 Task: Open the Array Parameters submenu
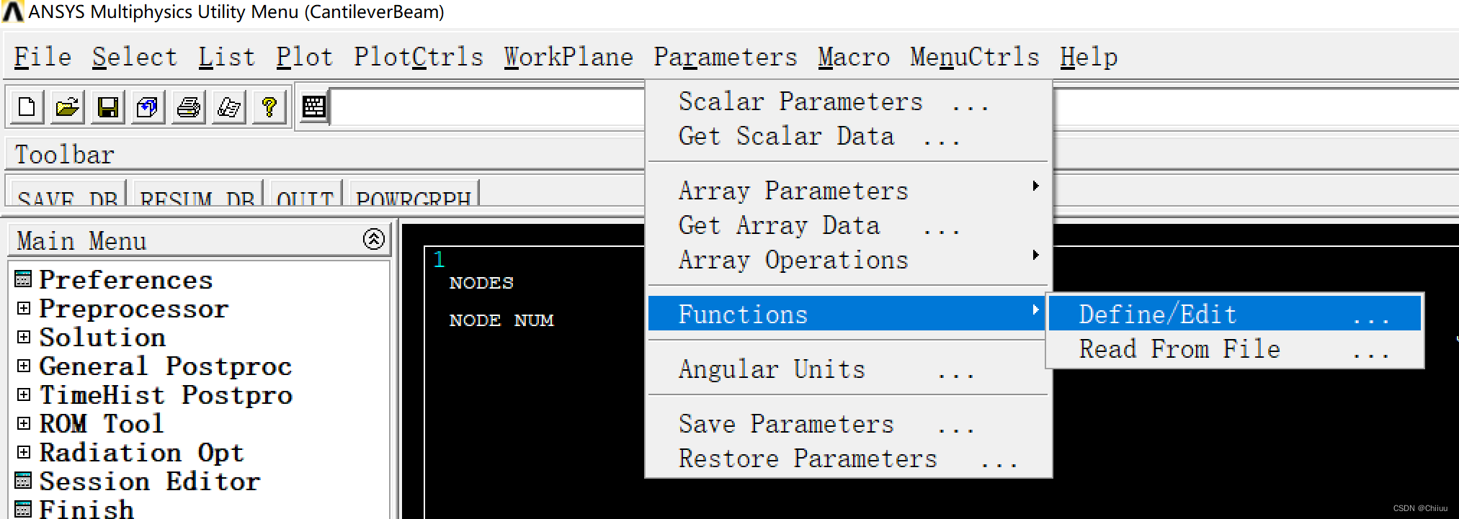[848, 191]
